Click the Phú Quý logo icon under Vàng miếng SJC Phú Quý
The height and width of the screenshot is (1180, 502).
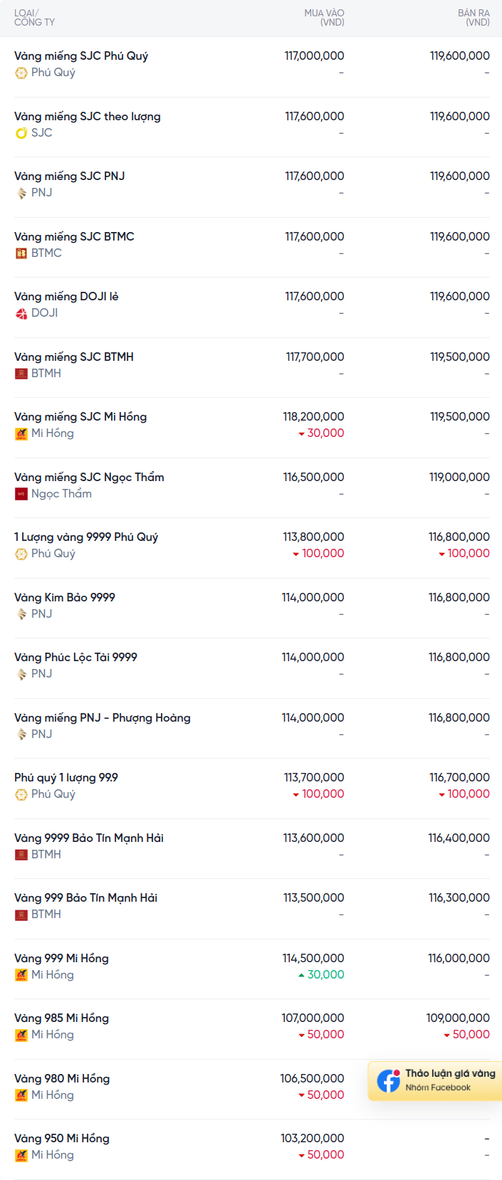click(21, 73)
